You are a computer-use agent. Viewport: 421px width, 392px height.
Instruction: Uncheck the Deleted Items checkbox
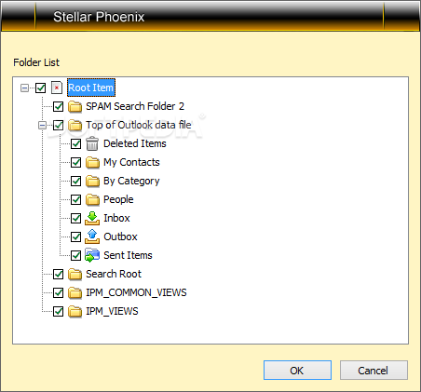pos(75,143)
